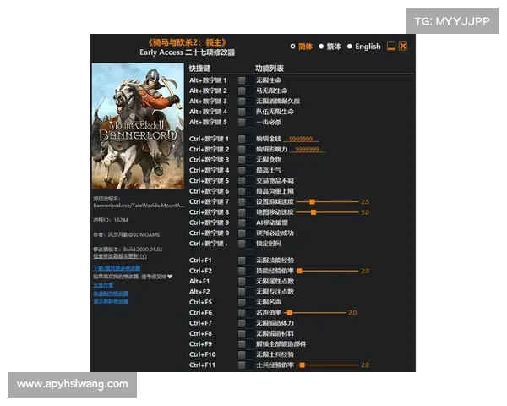Click the 编辑金钱 value field
This screenshot has width=507, height=406.
pos(300,139)
